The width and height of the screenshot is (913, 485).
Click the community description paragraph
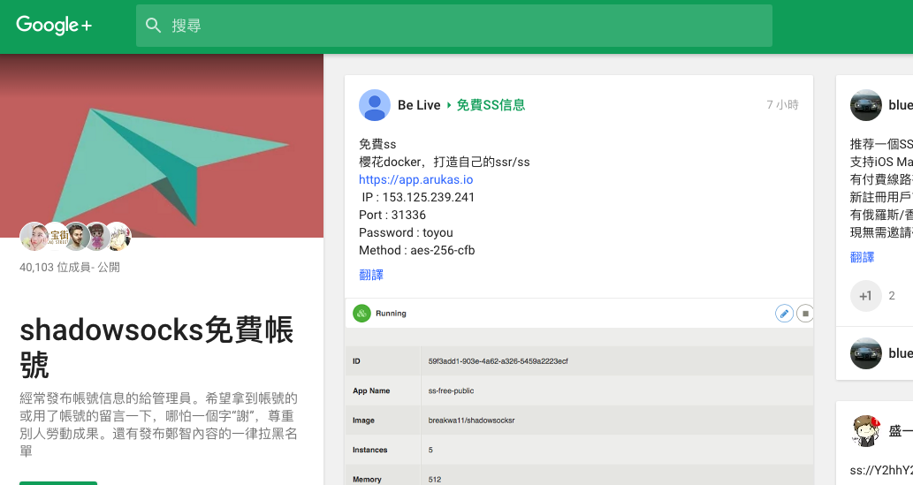tap(158, 425)
